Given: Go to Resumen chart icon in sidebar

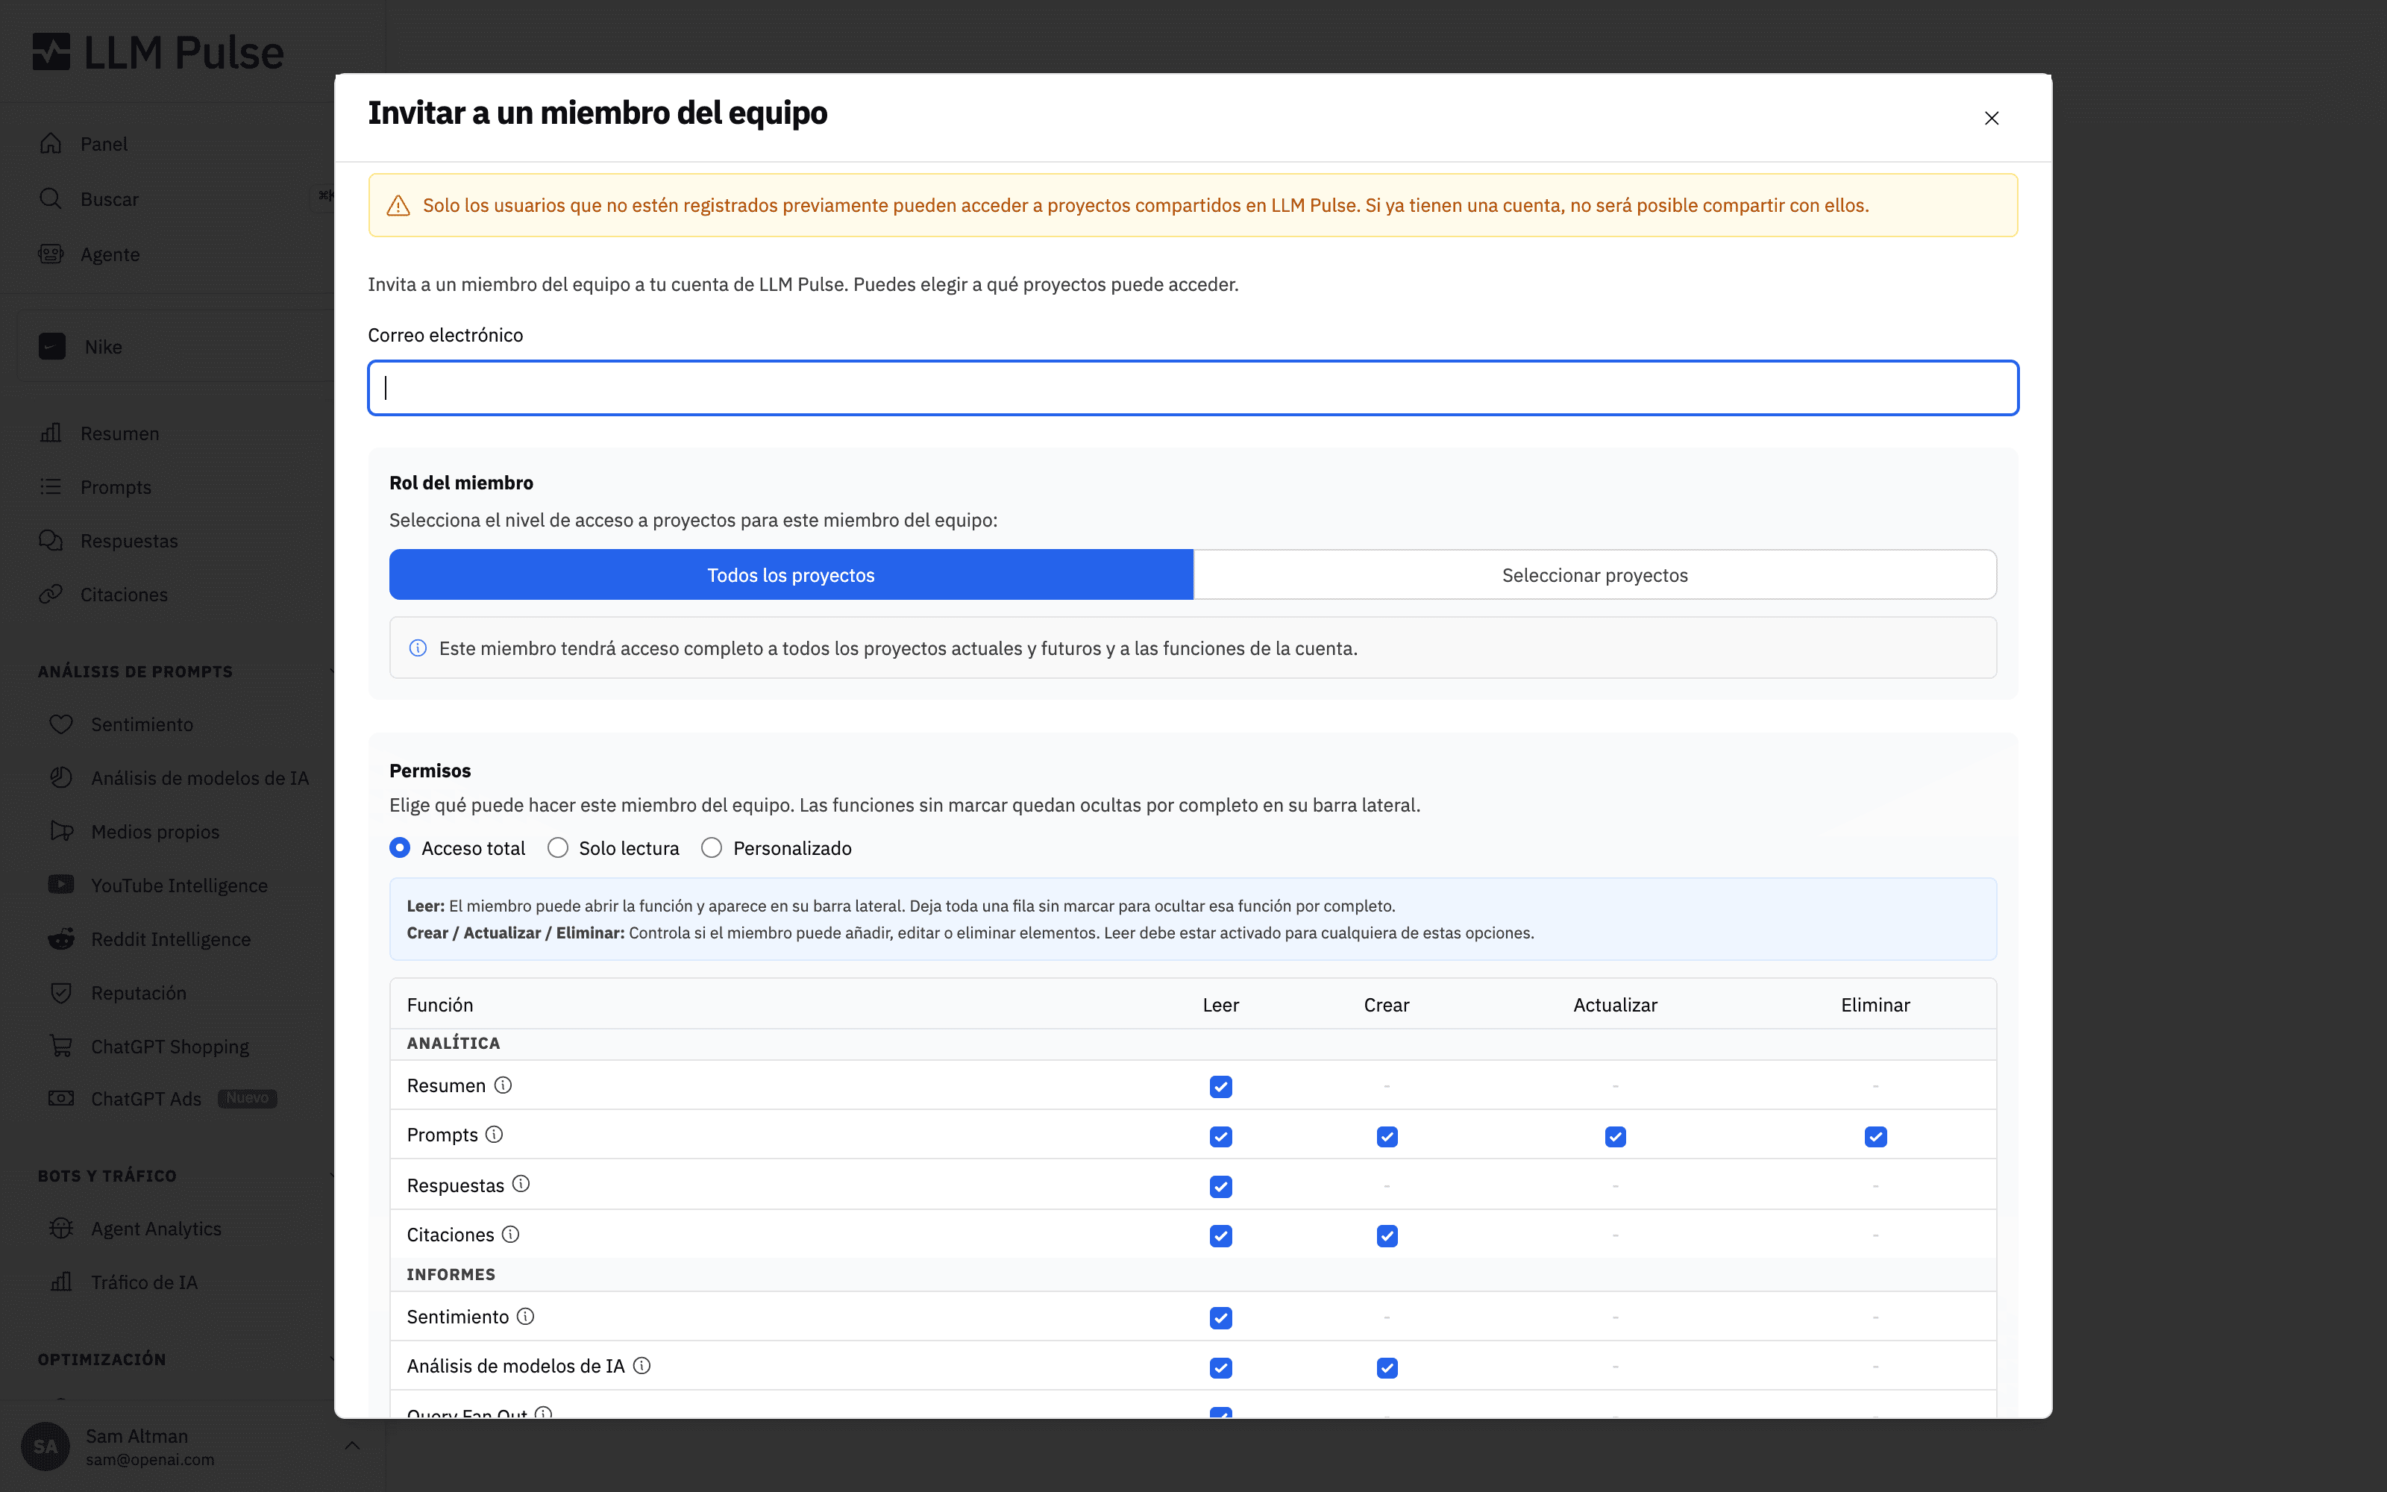Looking at the screenshot, I should coord(51,433).
